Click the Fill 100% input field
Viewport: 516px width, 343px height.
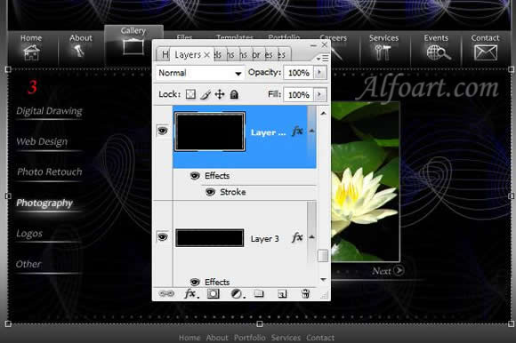tap(298, 95)
